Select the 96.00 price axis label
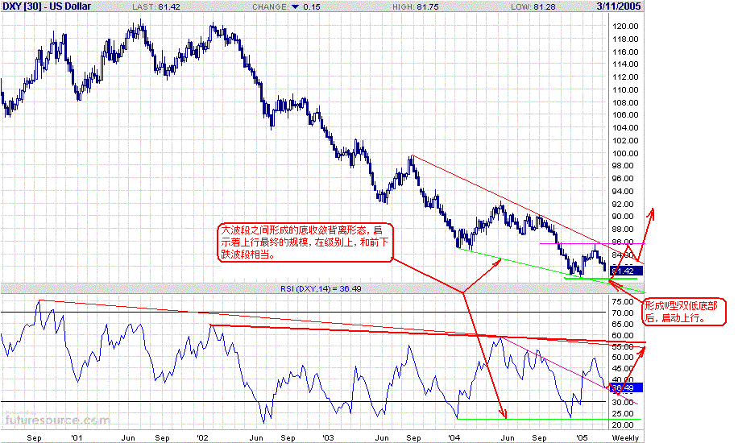This screenshot has width=738, height=443. tap(624, 179)
